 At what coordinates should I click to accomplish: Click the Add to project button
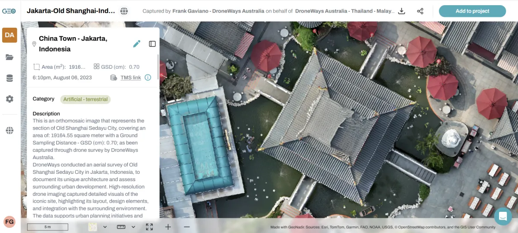pos(472,11)
